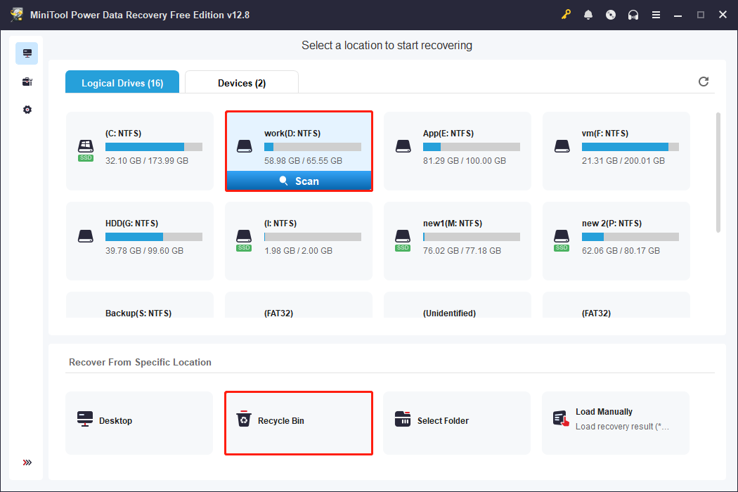This screenshot has height=492, width=738.
Task: Click the headphones support icon
Action: [633, 14]
